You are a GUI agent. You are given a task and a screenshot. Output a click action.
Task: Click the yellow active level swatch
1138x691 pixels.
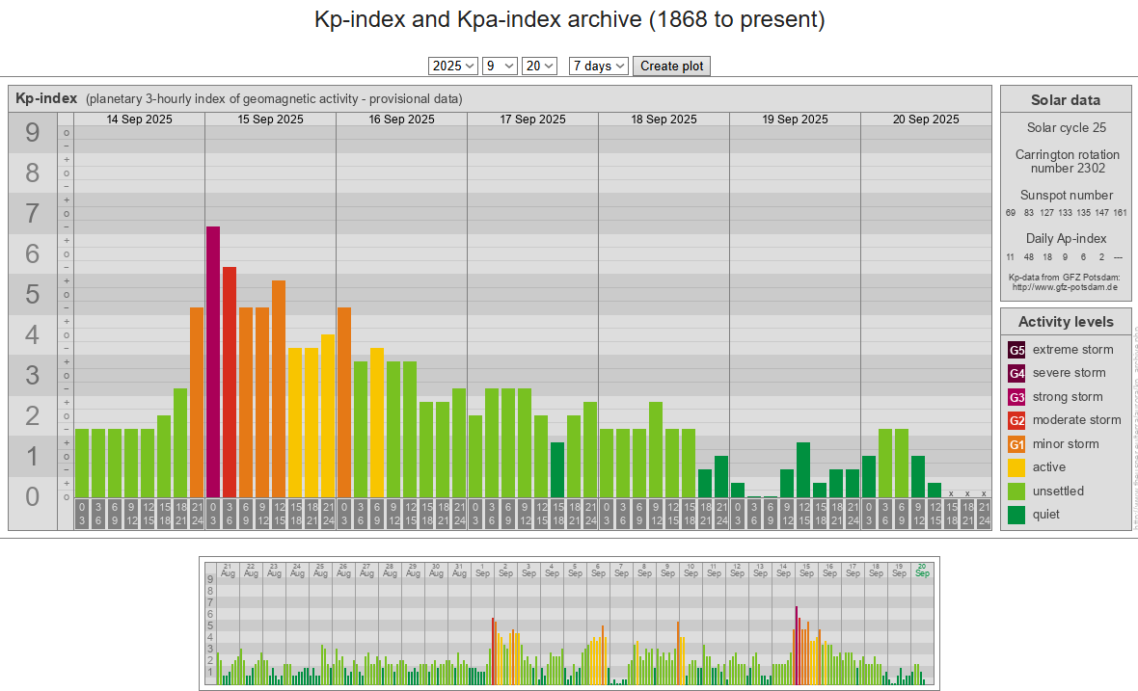[x=1016, y=467]
